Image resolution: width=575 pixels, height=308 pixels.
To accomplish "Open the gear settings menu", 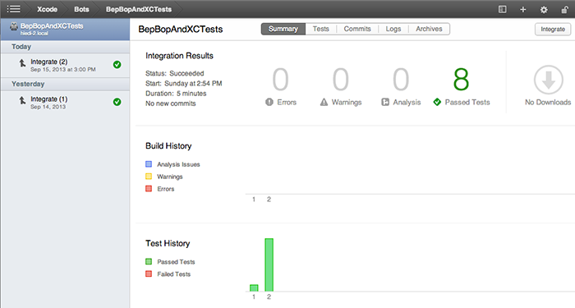I will (x=544, y=10).
